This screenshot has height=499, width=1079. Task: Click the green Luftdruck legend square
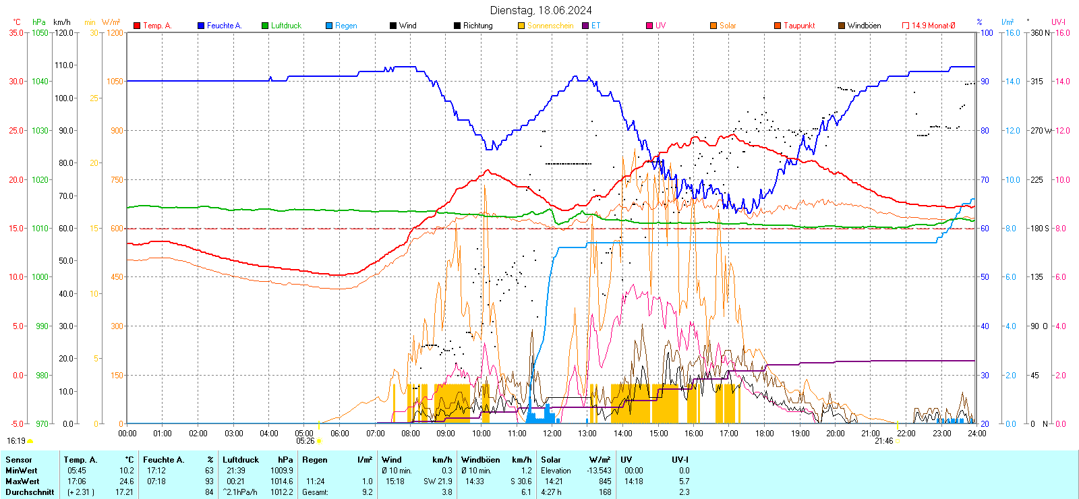(x=265, y=26)
